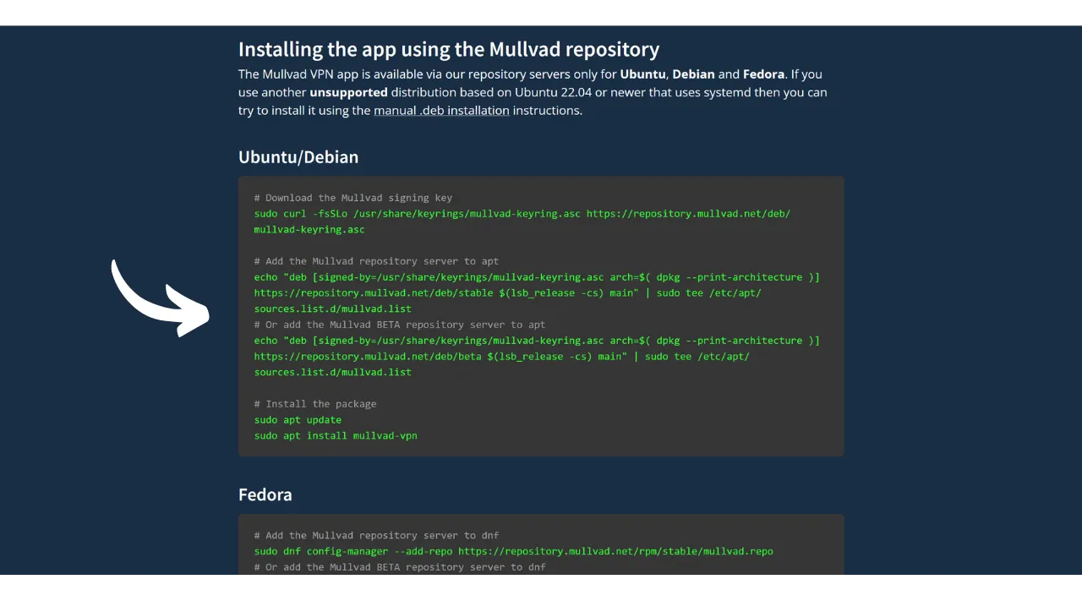This screenshot has height=601, width=1082.
Task: Click '# Add the Mullvad repository server to apt' comment
Action: click(376, 261)
